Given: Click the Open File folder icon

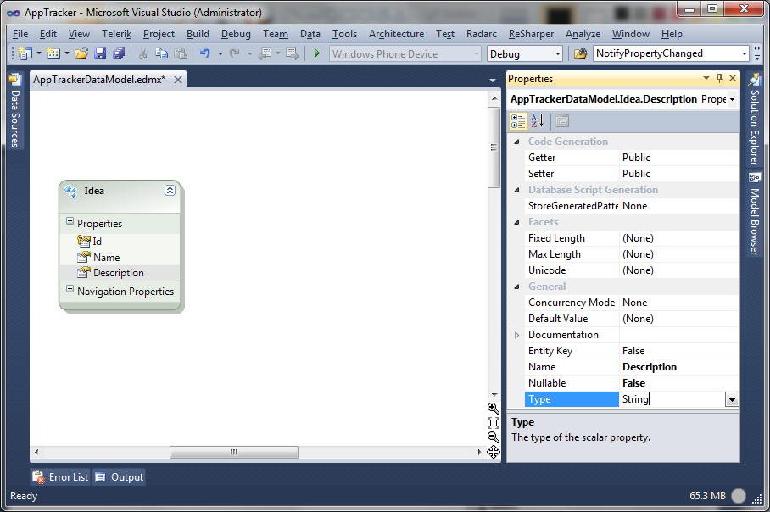Looking at the screenshot, I should 81,53.
